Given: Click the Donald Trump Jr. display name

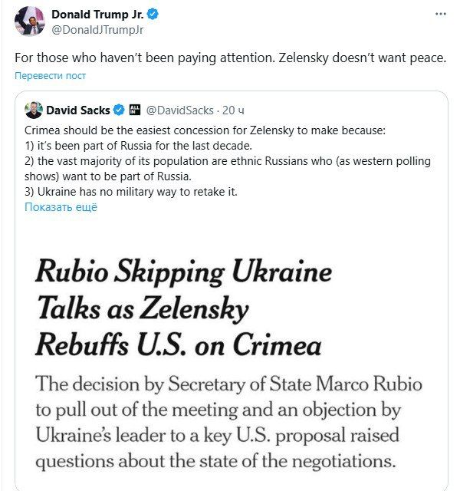Looking at the screenshot, I should coord(97,15).
